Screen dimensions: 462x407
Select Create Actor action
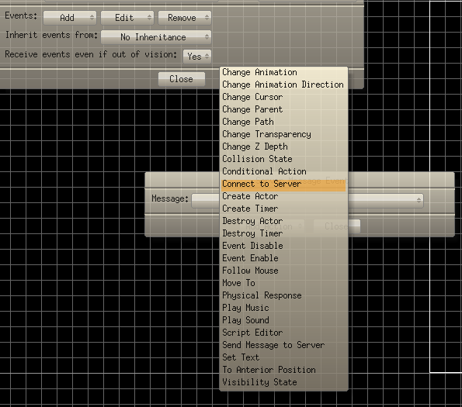[x=283, y=196]
